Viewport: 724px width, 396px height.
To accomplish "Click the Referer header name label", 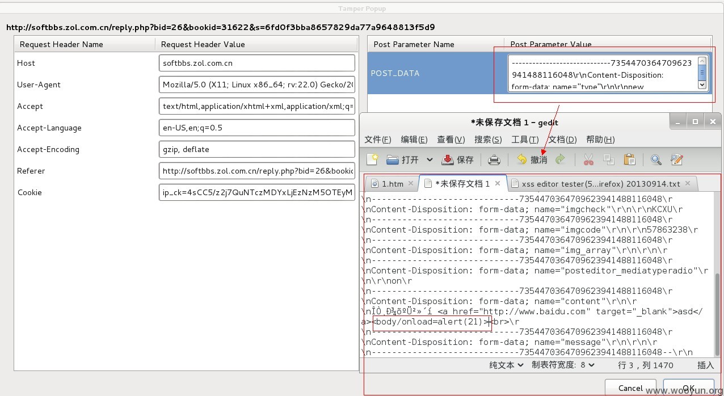I will 31,171.
